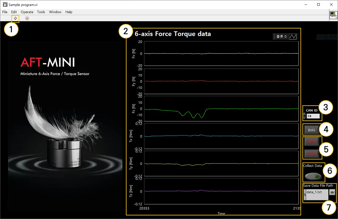Screen dimensions: 338x219
Task: Click the LabVIEW app icon in title bar
Action: pyautogui.click(x=5, y=5)
